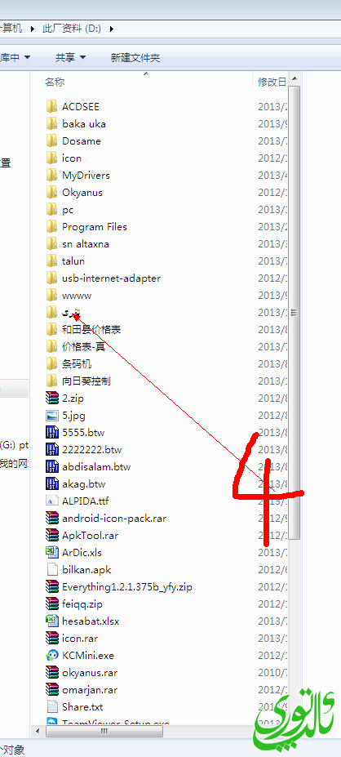This screenshot has height=757, width=341.
Task: Sort by the 名称 column header
Action: 55,82
